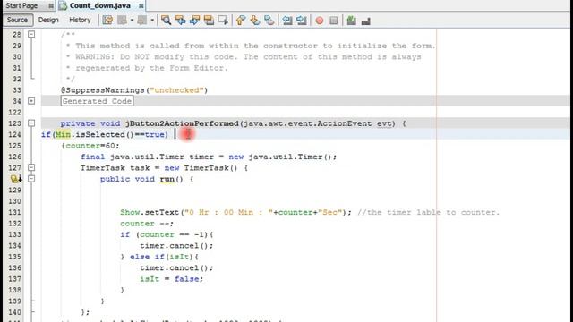The width and height of the screenshot is (573, 322).
Task: Click the Toggle Bookmark icon
Action: [x=269, y=20]
